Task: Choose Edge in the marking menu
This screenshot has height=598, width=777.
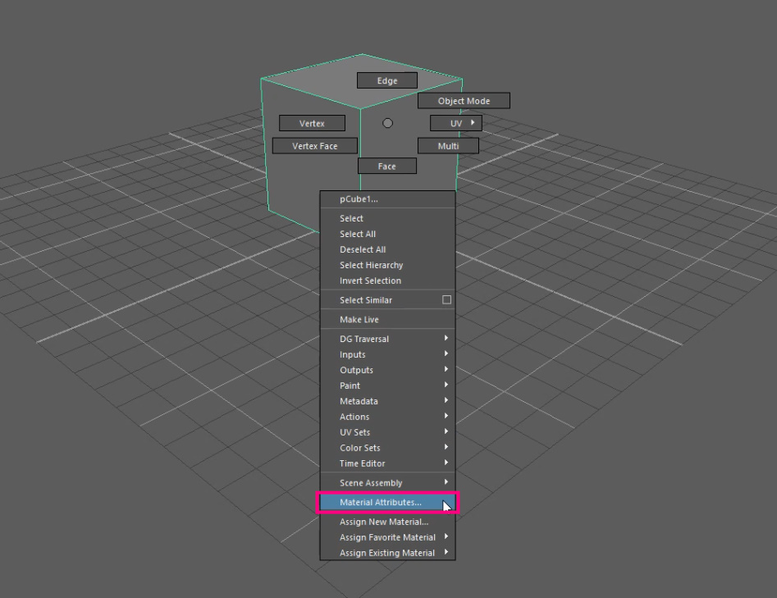Action: click(387, 80)
